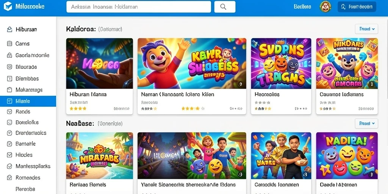Click inside the top search input field
388x194 pixels.
(x=139, y=7)
